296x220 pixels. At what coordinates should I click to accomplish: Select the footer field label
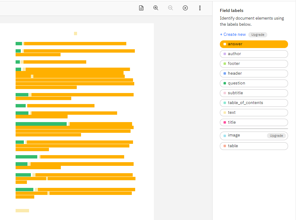(254, 64)
